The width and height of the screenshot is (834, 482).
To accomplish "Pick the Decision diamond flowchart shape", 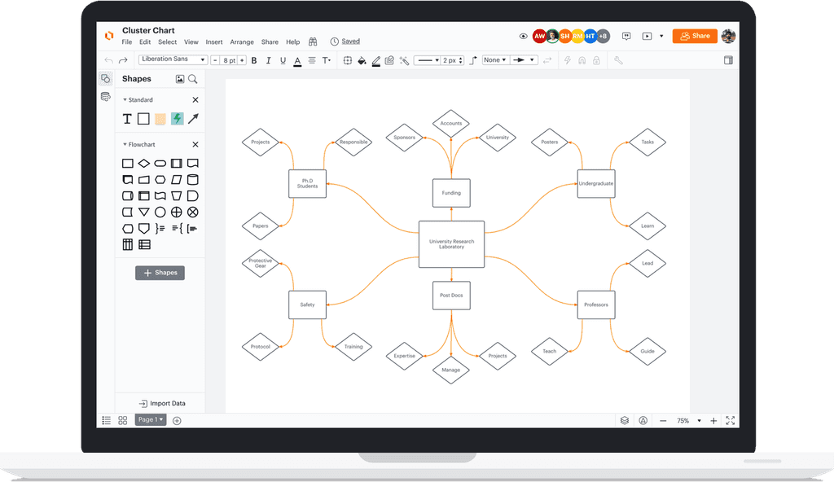I will [x=143, y=163].
